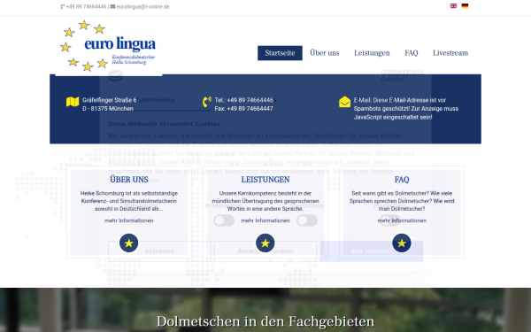
Task: Click the Fax: +49 89 74664447 text
Action: pos(243,108)
